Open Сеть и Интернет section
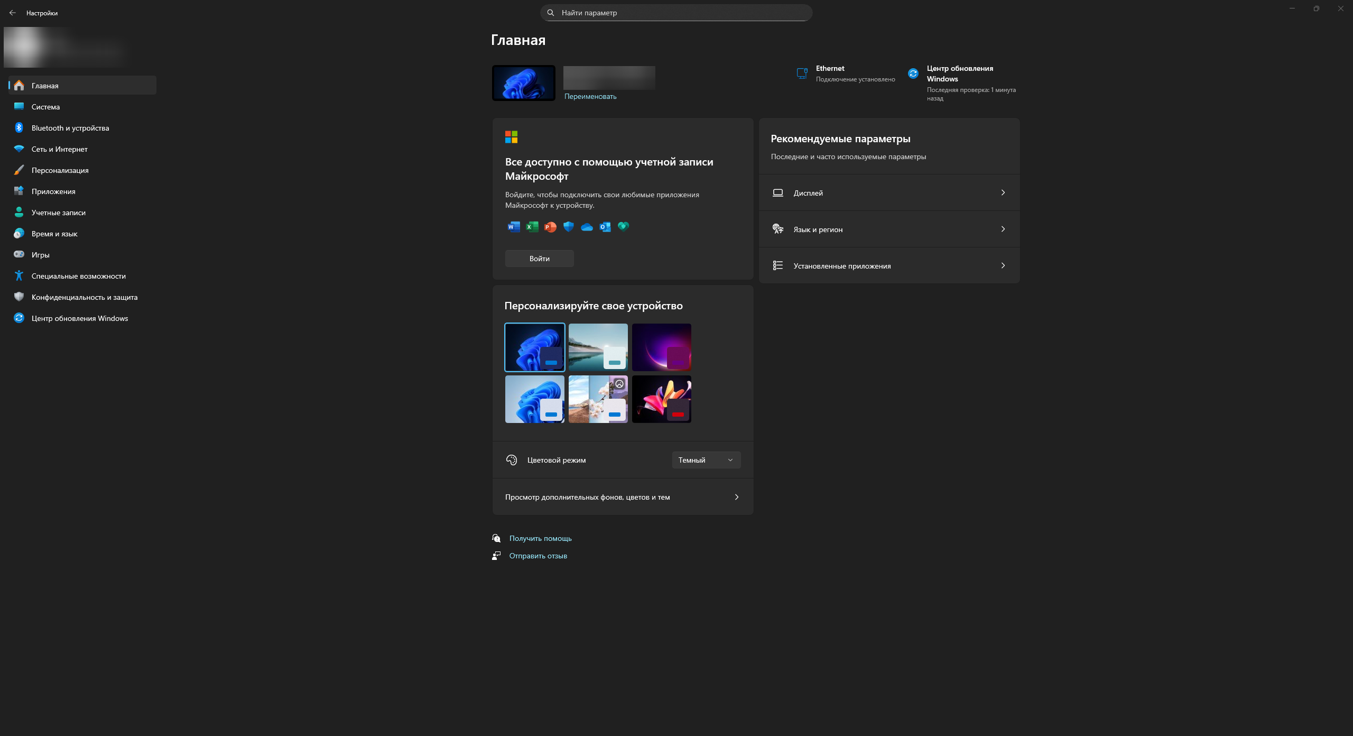 point(60,149)
